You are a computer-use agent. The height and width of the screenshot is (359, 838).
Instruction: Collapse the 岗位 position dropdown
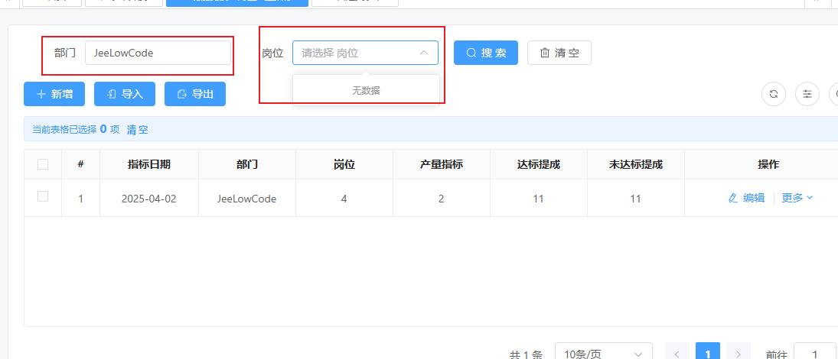[x=423, y=53]
